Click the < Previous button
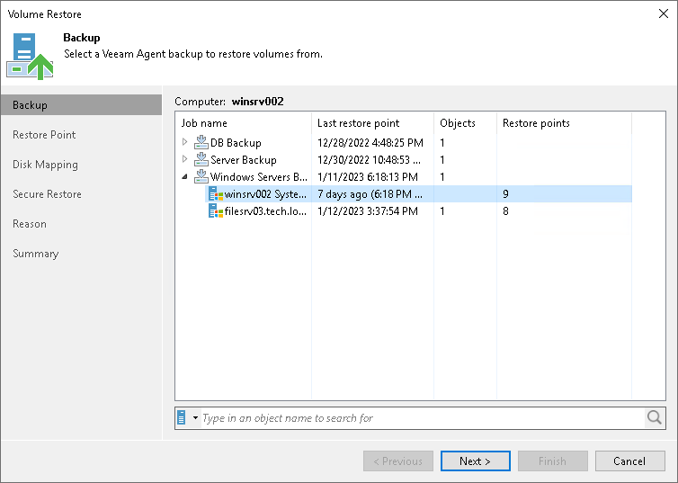 pos(398,461)
